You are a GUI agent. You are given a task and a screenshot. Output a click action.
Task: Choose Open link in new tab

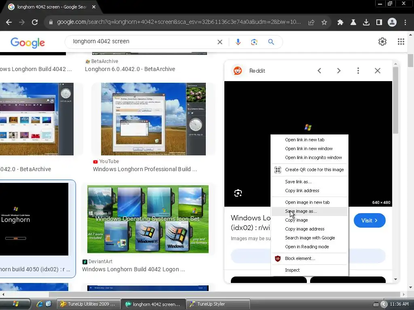point(309,140)
